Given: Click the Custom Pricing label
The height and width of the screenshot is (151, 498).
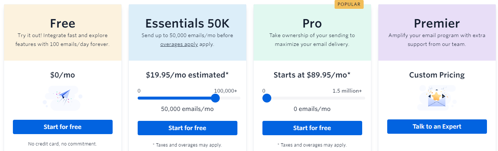Looking at the screenshot, I should point(437,75).
